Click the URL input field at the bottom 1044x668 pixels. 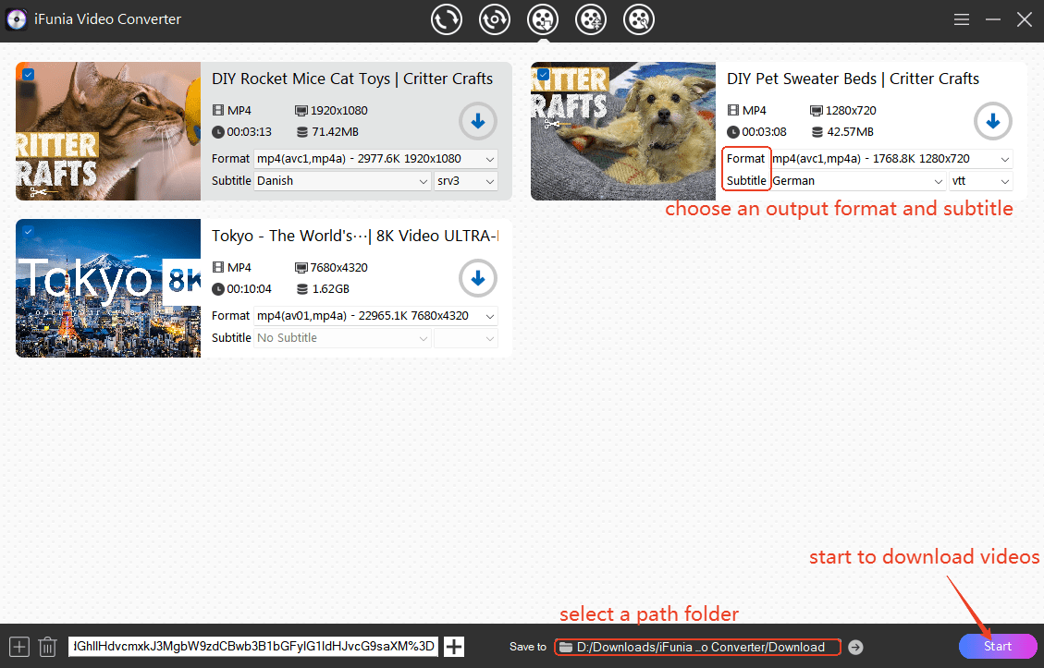(254, 647)
